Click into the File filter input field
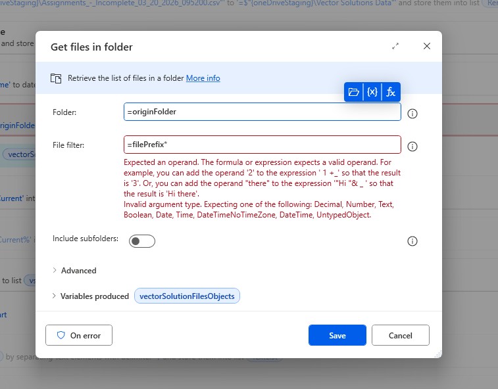Image resolution: width=498 pixels, height=389 pixels. [262, 145]
